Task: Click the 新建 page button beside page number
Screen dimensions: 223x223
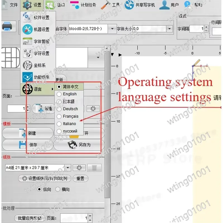Action: point(43,109)
